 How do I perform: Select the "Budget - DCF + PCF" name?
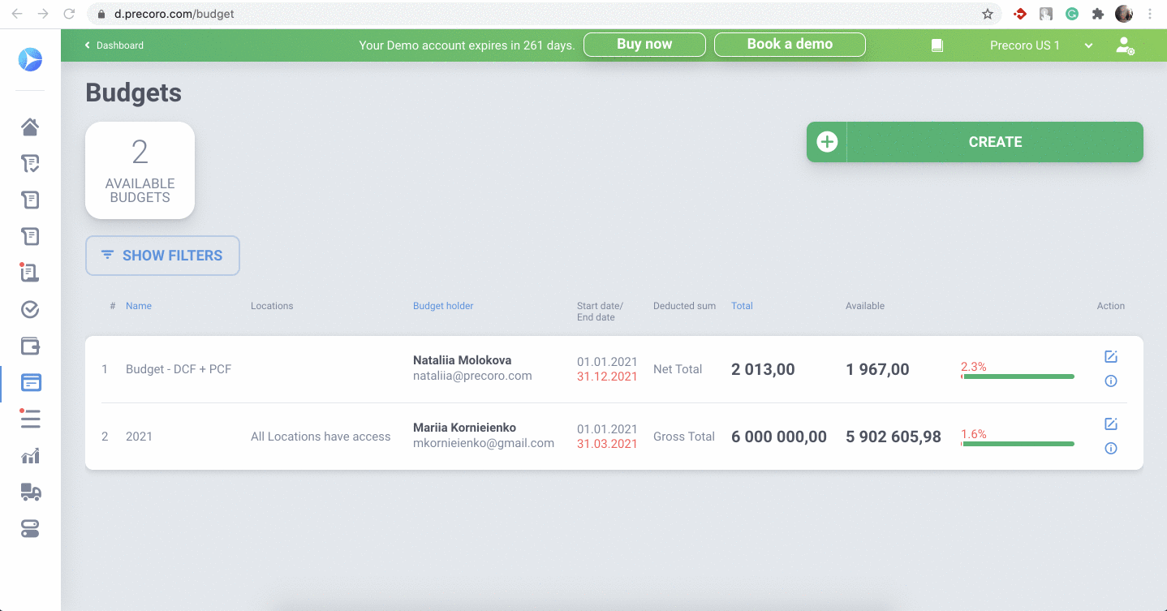pyautogui.click(x=179, y=369)
